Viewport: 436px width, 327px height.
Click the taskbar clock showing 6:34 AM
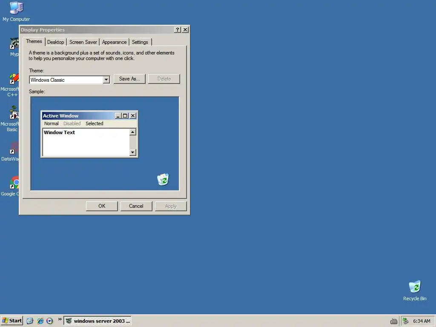click(422, 321)
